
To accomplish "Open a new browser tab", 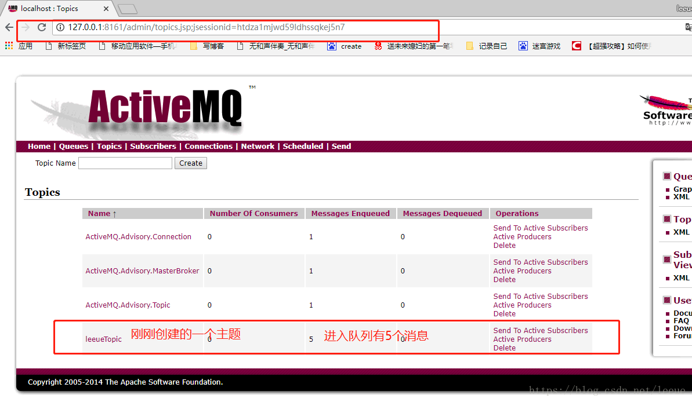I will point(128,9).
